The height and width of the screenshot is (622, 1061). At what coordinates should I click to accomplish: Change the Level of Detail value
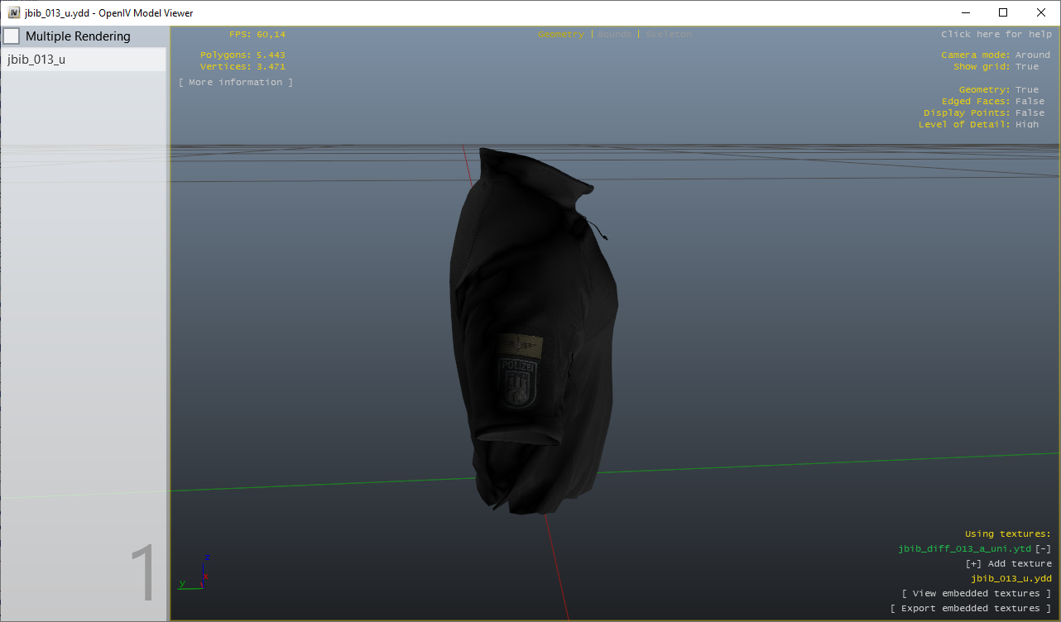tap(1026, 125)
